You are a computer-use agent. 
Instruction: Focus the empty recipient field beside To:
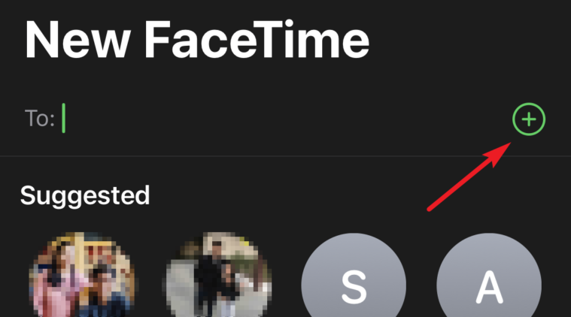[284, 119]
